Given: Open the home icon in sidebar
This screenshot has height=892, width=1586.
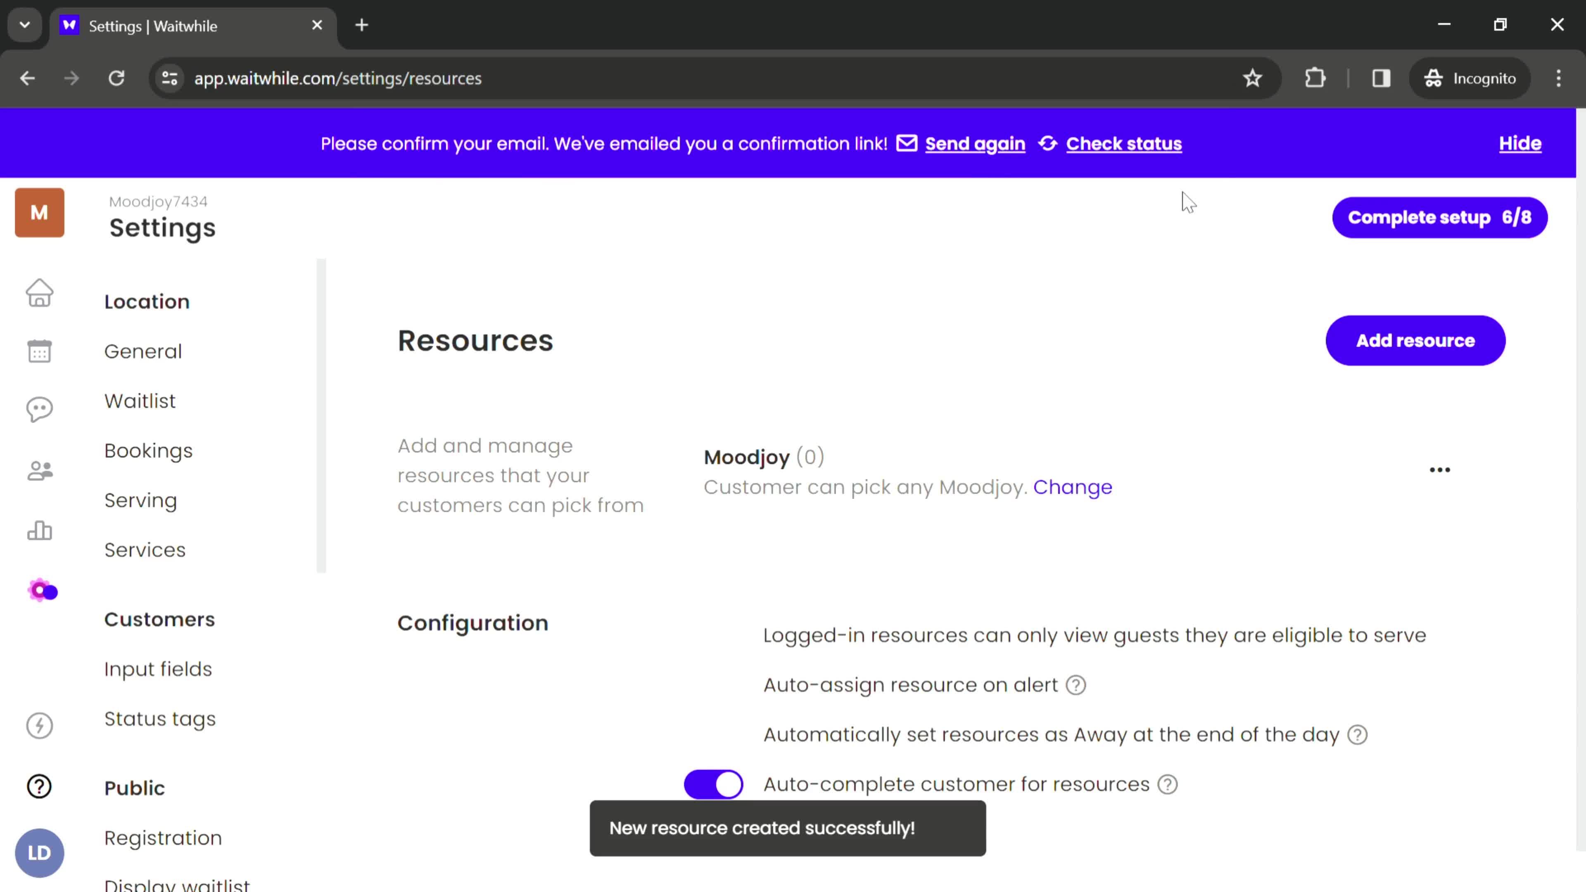Looking at the screenshot, I should pyautogui.click(x=39, y=292).
